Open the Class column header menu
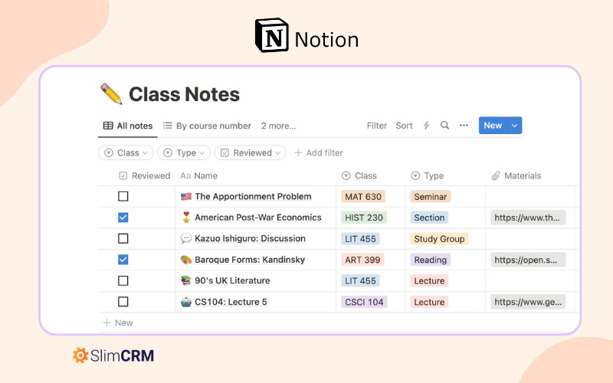 [x=359, y=176]
